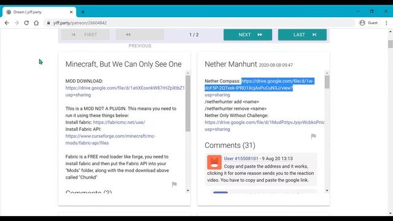Image resolution: width=393 pixels, height=221 pixels.
Task: Open the highlighted Nether Compass drive link
Action: click(259, 85)
